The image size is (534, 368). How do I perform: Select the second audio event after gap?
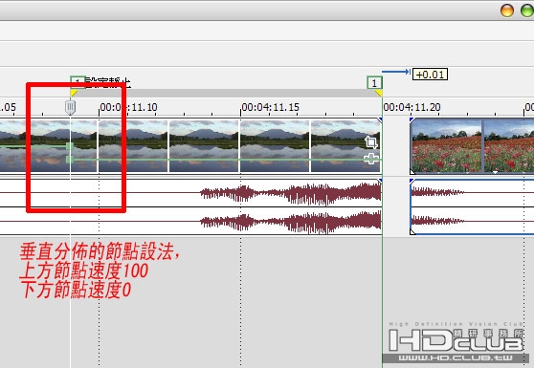click(472, 206)
